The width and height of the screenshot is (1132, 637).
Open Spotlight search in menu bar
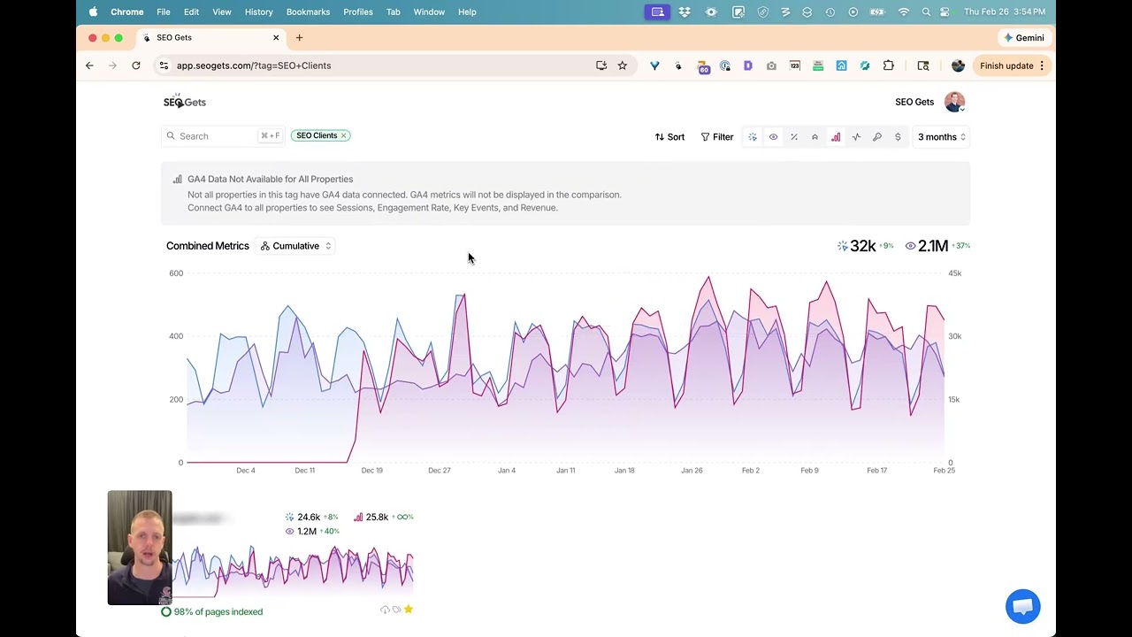926,12
